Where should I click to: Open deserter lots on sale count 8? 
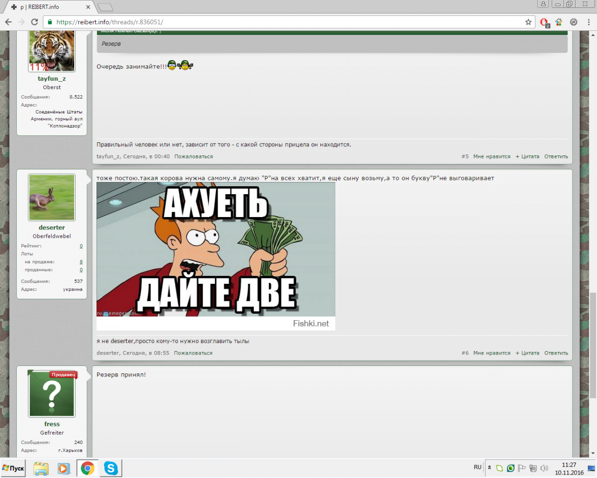click(81, 262)
